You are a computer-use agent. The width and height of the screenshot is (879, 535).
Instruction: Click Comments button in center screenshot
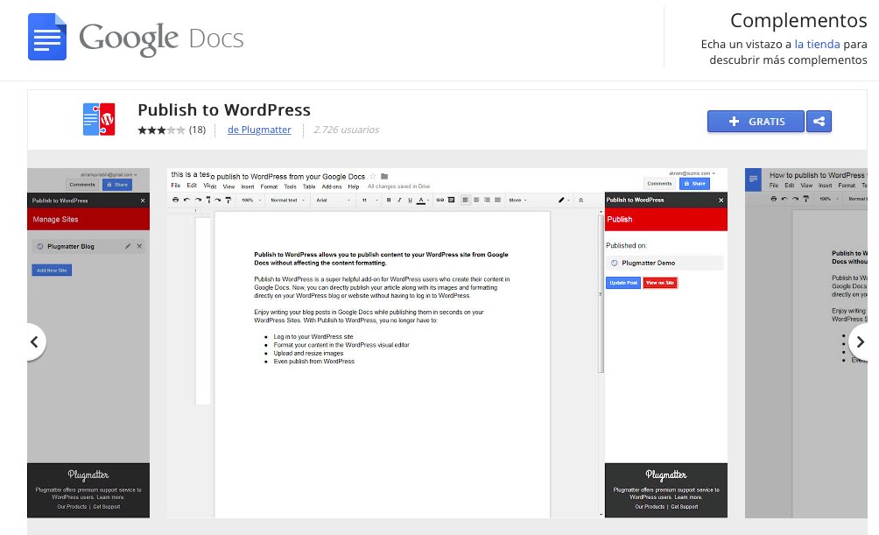pyautogui.click(x=659, y=183)
